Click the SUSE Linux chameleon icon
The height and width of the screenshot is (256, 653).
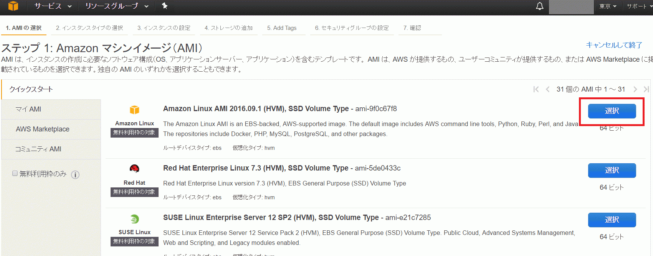134,219
